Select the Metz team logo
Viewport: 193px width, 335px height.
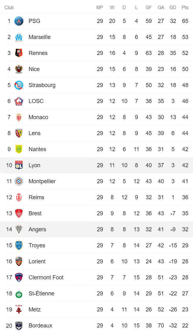tap(19, 310)
